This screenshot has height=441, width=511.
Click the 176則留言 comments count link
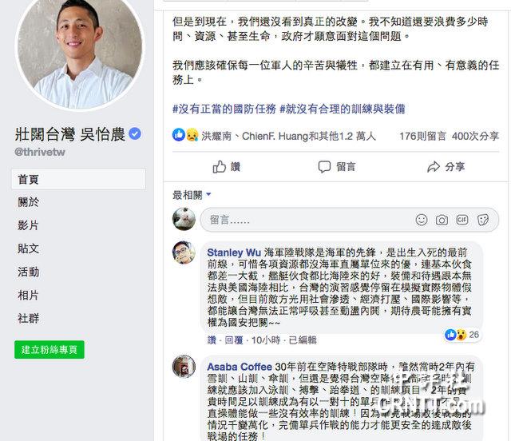[x=422, y=136]
